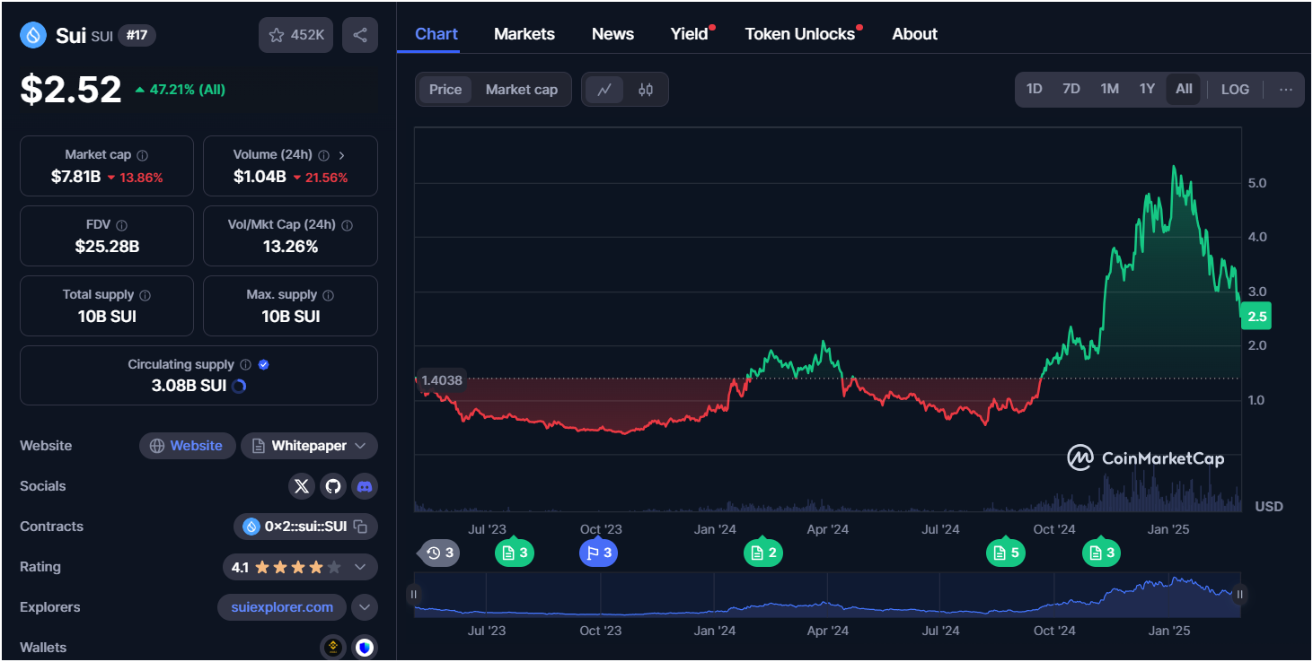Image resolution: width=1313 pixels, height=662 pixels.
Task: Set chart range to 1D
Action: (1035, 89)
